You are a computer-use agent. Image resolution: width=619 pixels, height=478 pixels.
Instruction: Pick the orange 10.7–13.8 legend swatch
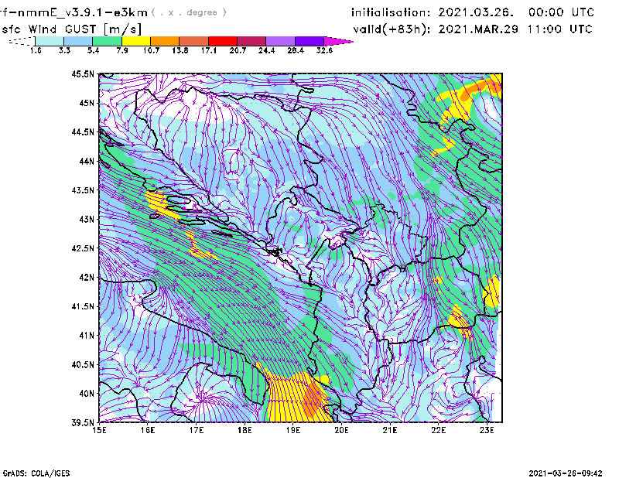[x=165, y=41]
